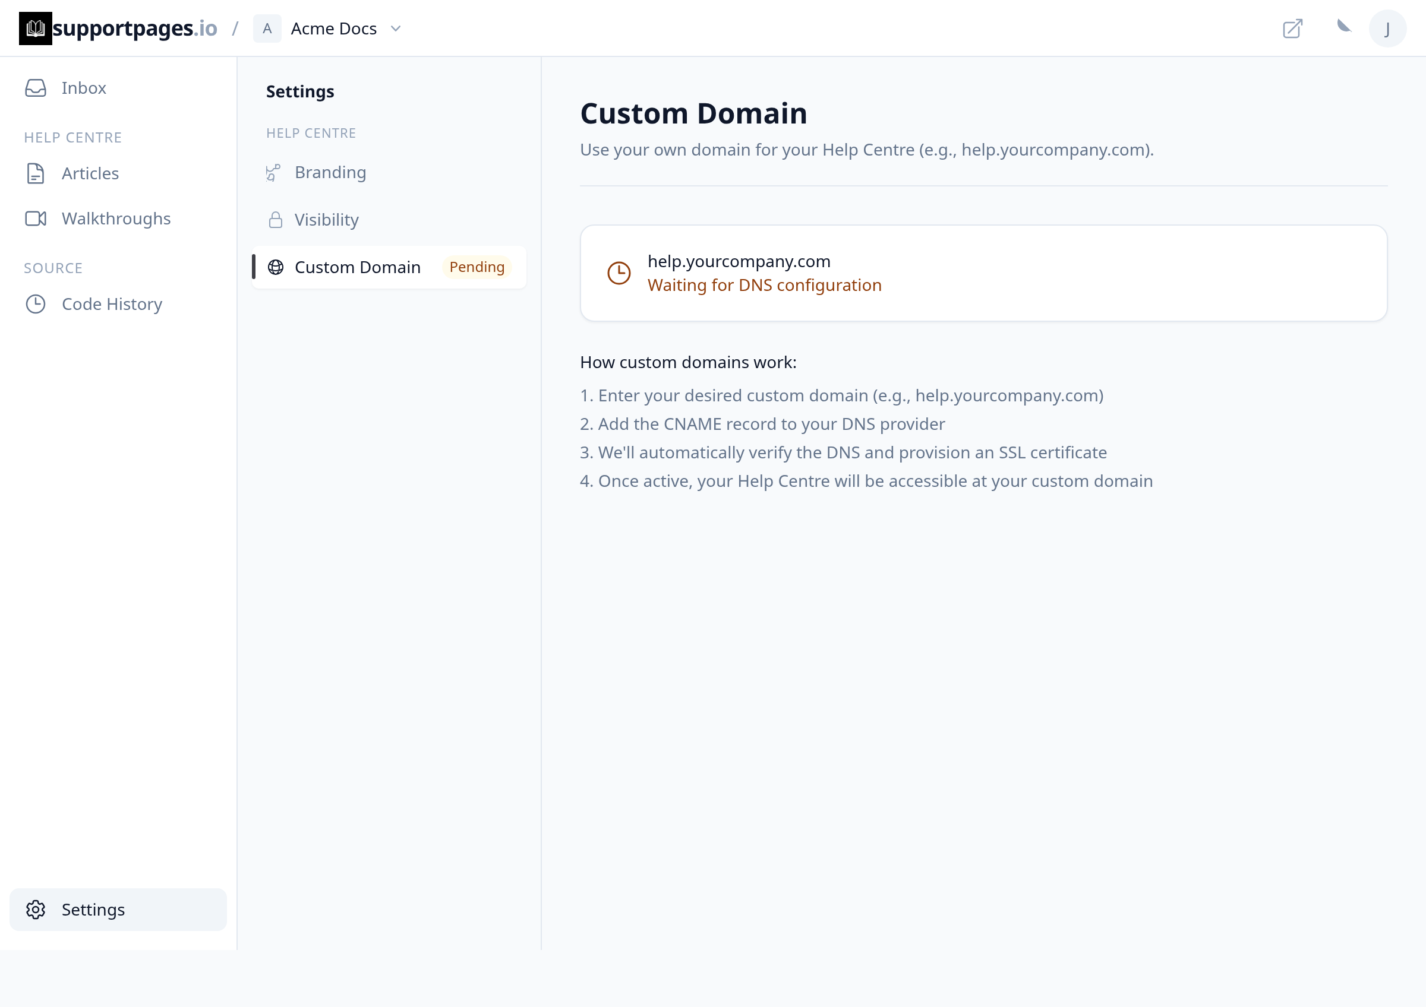1426x1007 pixels.
Task: Click the Custom Domain page heading
Action: (x=693, y=113)
